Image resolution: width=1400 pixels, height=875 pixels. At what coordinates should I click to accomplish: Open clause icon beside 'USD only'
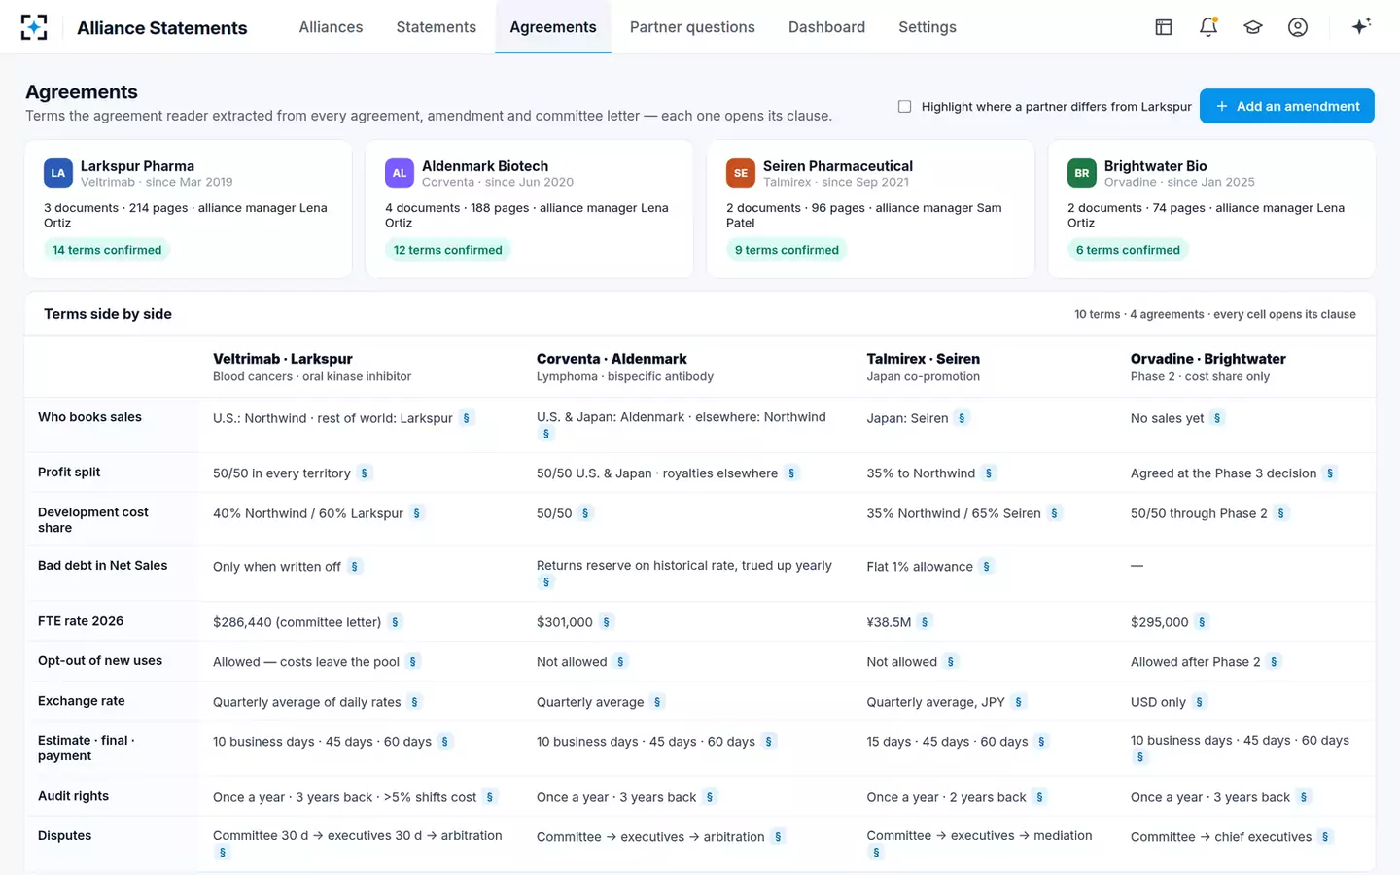click(x=1200, y=702)
